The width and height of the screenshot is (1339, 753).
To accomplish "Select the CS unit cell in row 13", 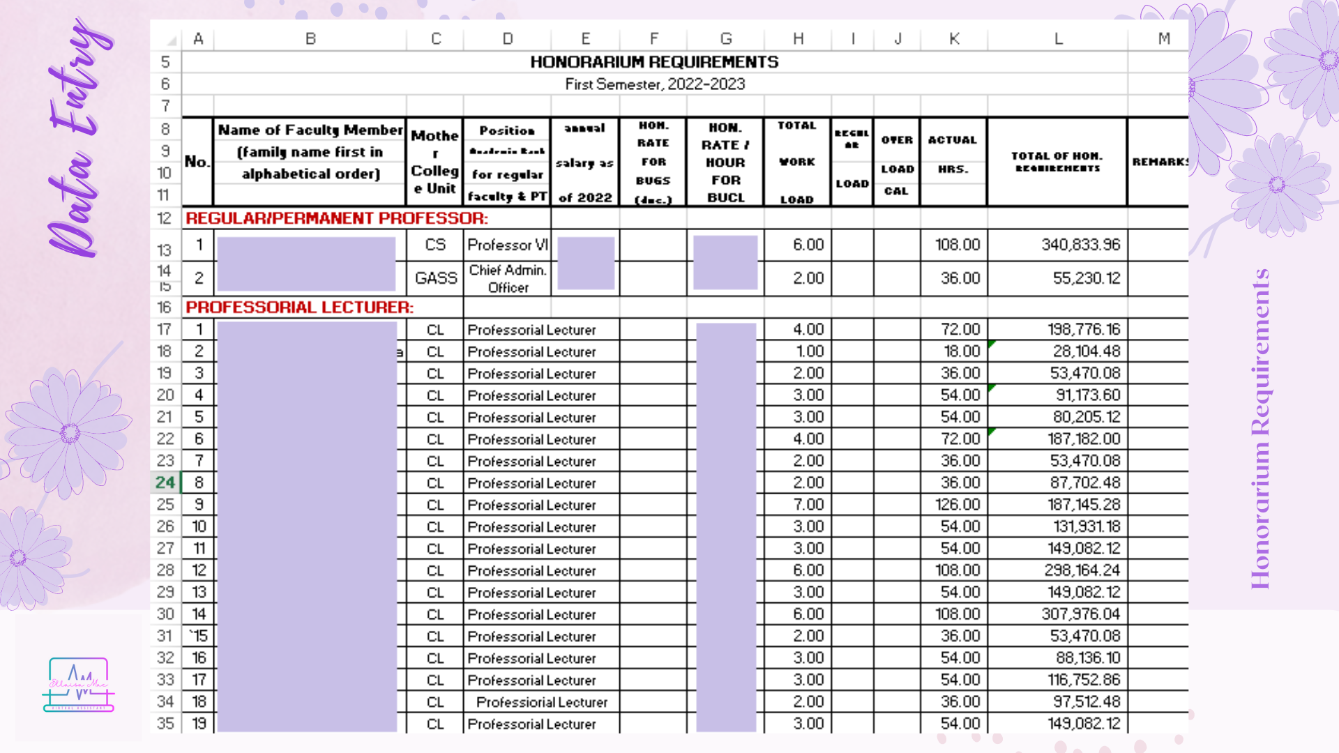I will [434, 245].
